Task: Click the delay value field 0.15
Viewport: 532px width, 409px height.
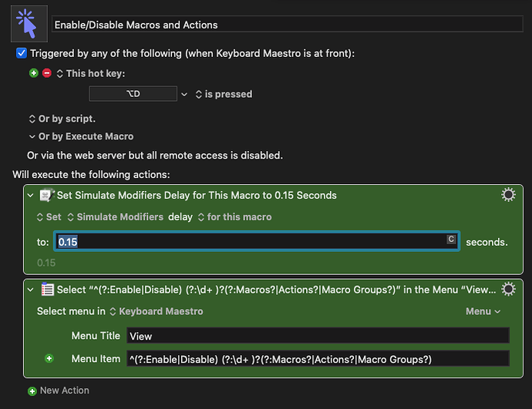Action: pyautogui.click(x=257, y=241)
